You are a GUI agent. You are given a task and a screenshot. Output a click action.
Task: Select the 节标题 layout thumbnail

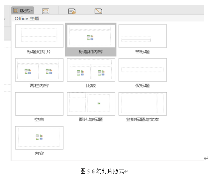(143, 36)
